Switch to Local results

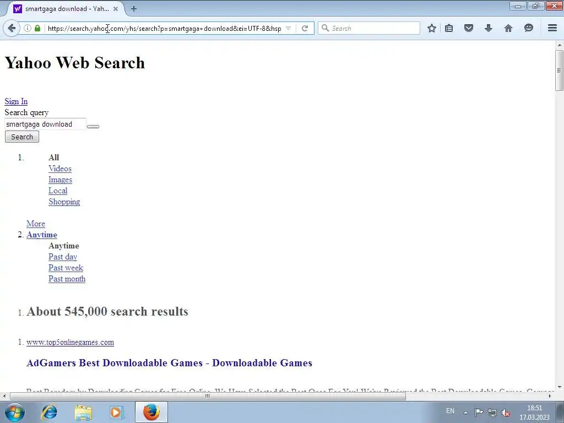(x=57, y=191)
